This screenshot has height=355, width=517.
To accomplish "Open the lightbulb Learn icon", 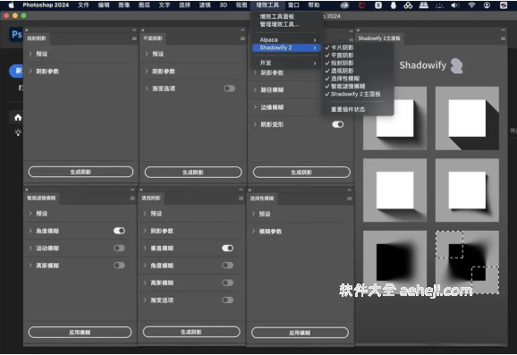I will pos(18,132).
